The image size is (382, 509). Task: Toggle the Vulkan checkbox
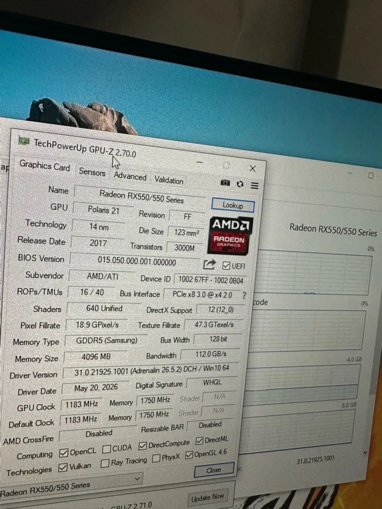[62, 468]
